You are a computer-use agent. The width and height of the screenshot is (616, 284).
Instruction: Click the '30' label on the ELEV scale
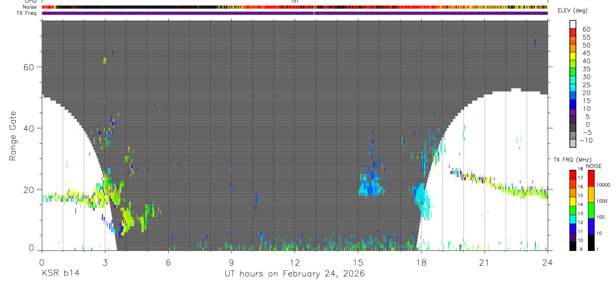pyautogui.click(x=586, y=77)
